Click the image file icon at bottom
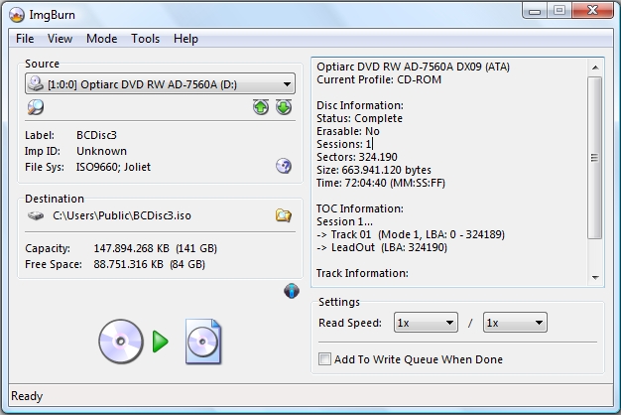Screen dimensions: 621x415 (x=203, y=342)
